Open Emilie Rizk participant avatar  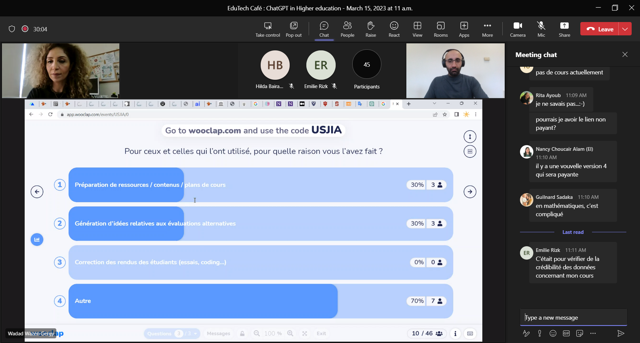coord(321,65)
